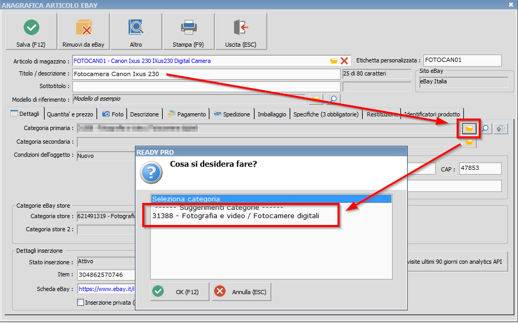Click the Categoria primaria field

(x=269, y=128)
